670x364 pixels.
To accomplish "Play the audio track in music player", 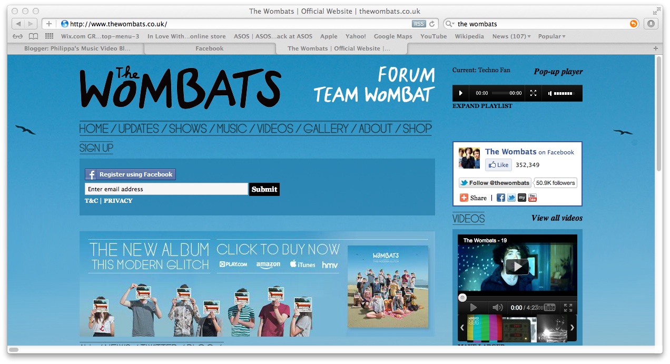I will coord(461,93).
